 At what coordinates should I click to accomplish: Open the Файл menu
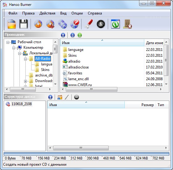tap(13, 13)
